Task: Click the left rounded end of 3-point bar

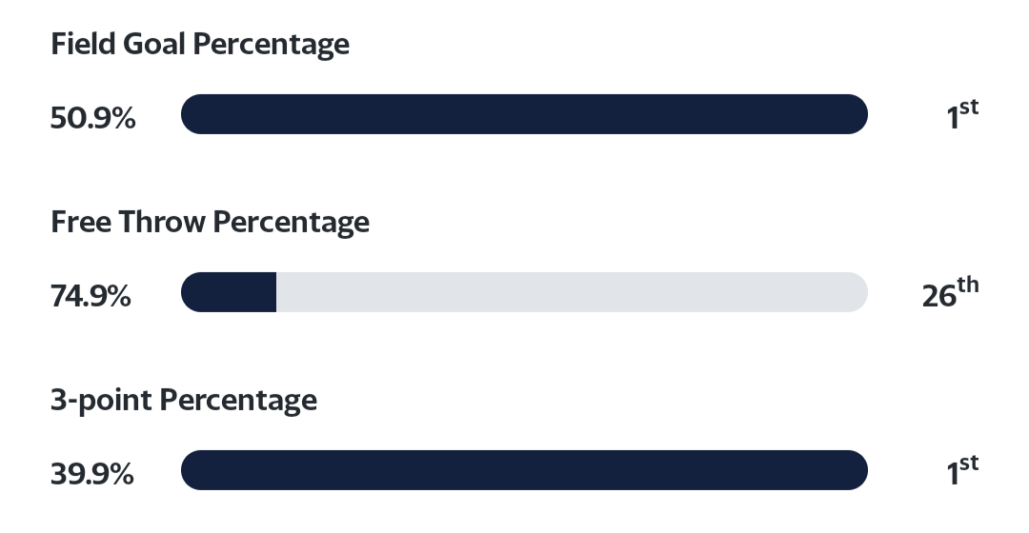Action: point(193,470)
